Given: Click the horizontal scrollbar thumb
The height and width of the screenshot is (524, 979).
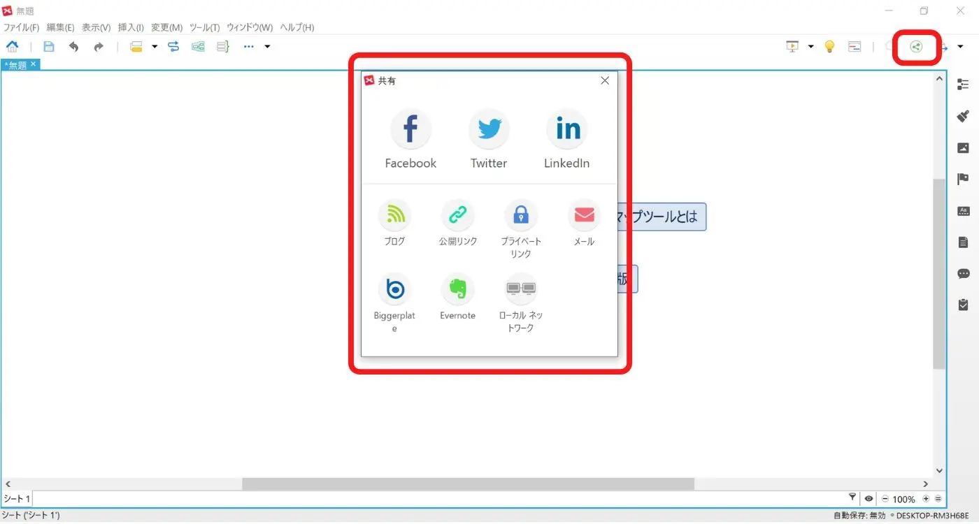Looking at the screenshot, I should coord(468,483).
